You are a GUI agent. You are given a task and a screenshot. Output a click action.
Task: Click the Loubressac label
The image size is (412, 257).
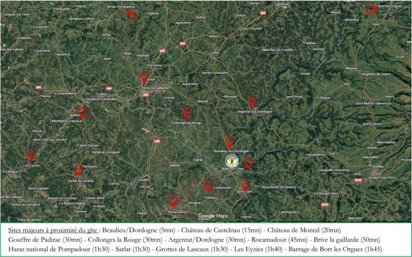click(x=223, y=188)
